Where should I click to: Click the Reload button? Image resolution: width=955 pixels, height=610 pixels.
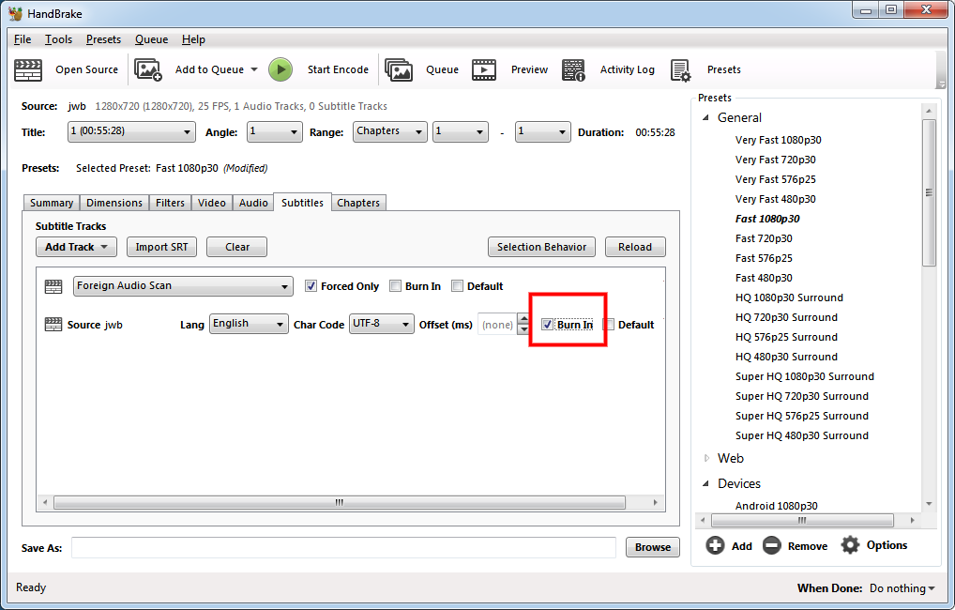pos(635,247)
